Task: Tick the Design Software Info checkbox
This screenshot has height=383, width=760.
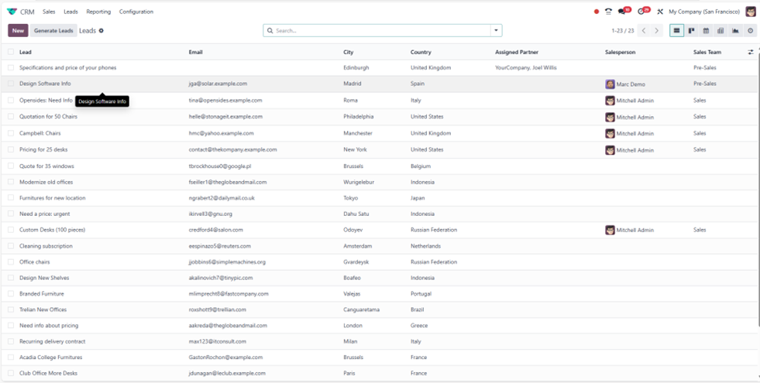Action: pyautogui.click(x=11, y=84)
